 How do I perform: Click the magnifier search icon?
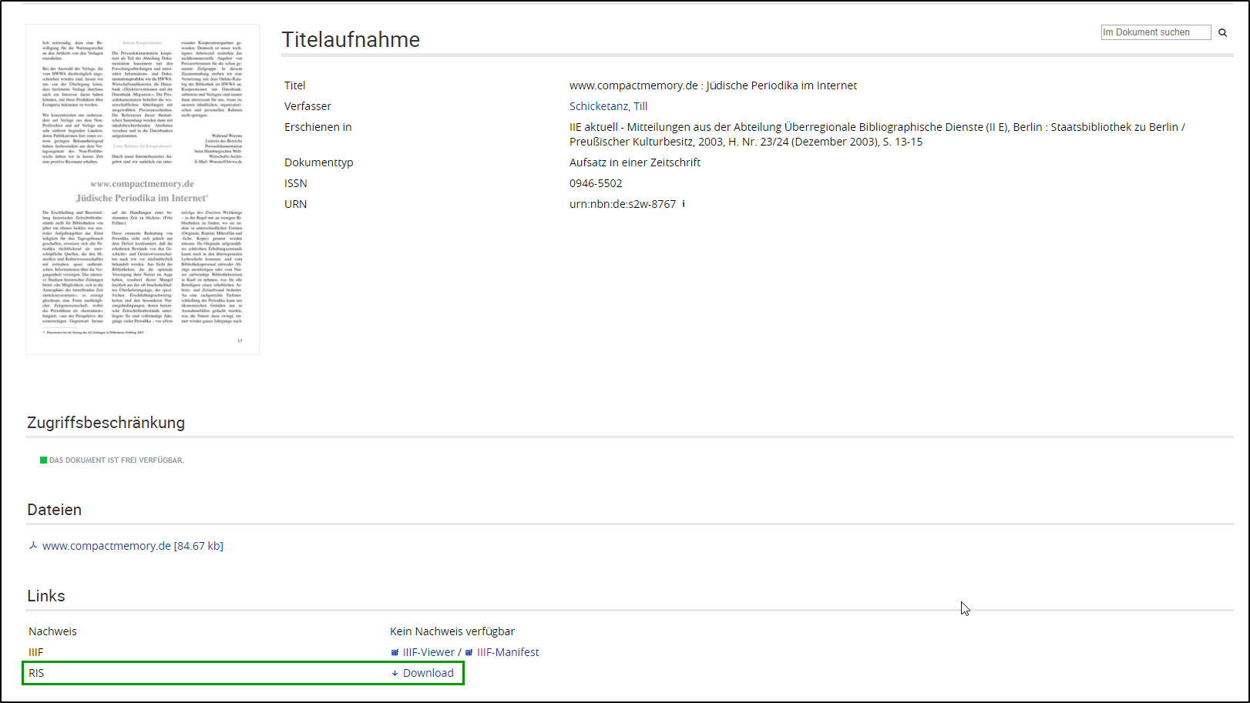tap(1222, 32)
